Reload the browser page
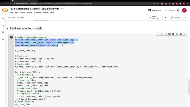Image resolution: width=190 pixels, height=107 pixels. click(x=10, y=4)
